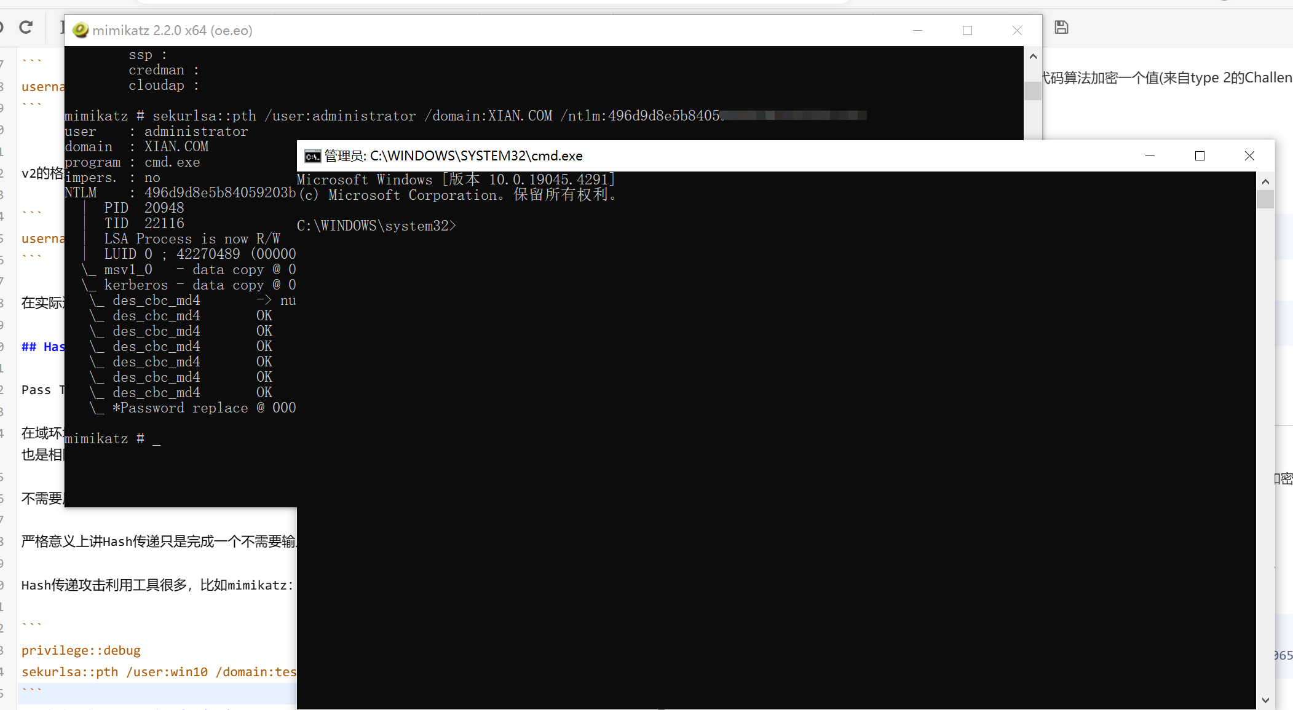Maximize the mimikatz window
This screenshot has height=710, width=1293.
967,30
